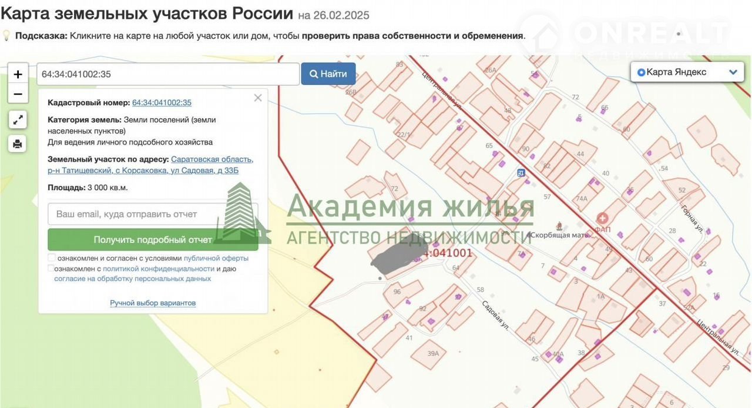Open cadastral number link 64:34:041002:35

162,102
